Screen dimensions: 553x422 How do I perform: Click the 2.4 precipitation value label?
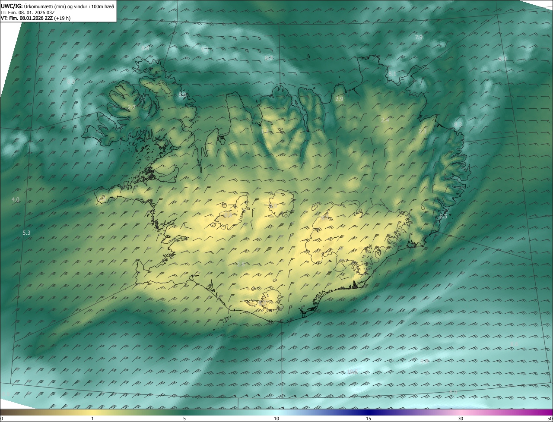pos(385,120)
